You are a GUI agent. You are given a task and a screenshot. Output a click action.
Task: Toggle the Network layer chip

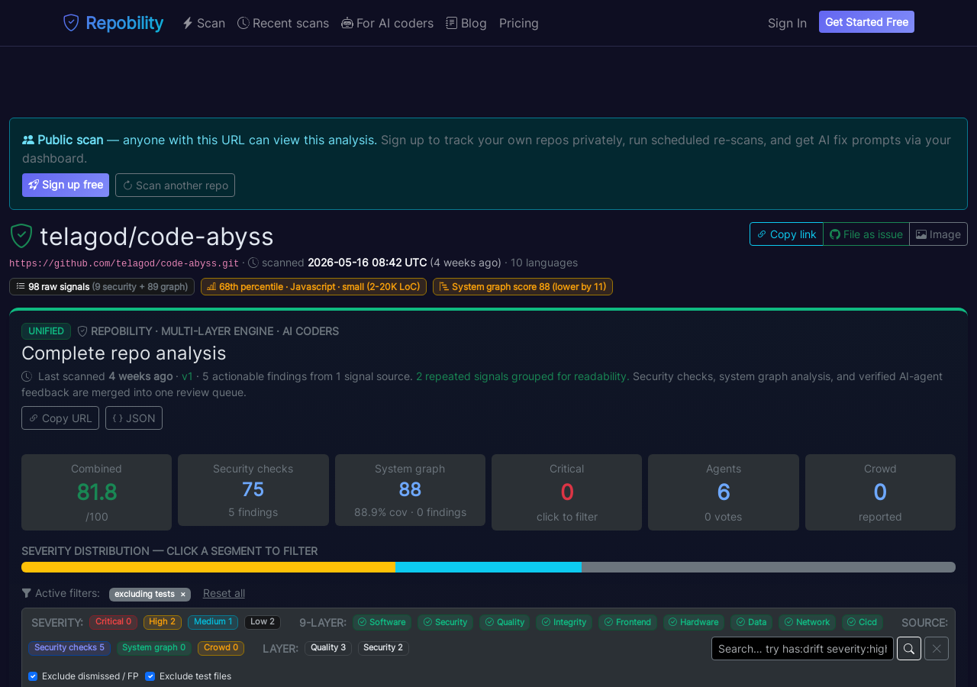(807, 622)
